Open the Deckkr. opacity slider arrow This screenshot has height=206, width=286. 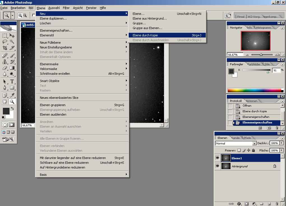click(x=282, y=143)
